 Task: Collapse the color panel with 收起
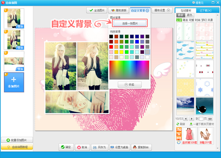pos(129,84)
